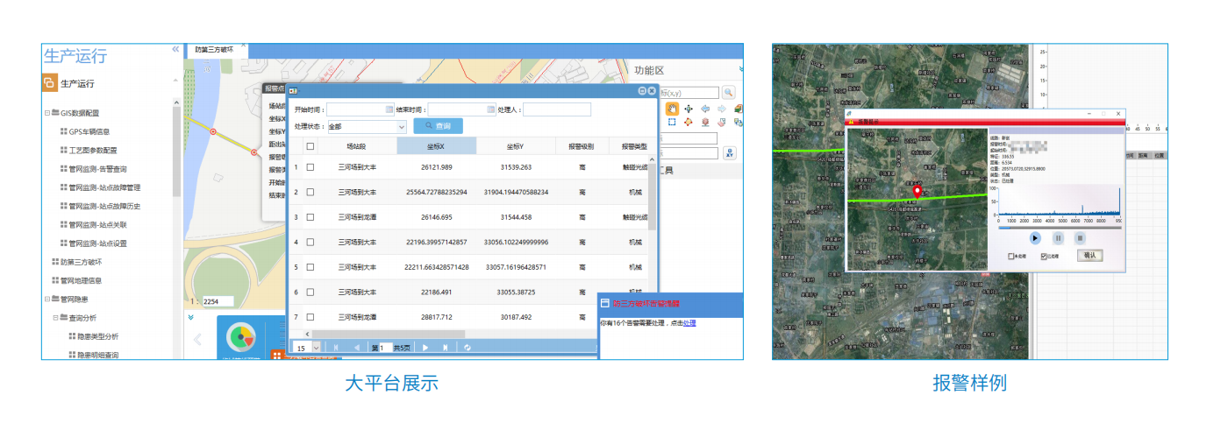The image size is (1221, 423).
Task: Select the pan hand map tool
Action: [672, 109]
